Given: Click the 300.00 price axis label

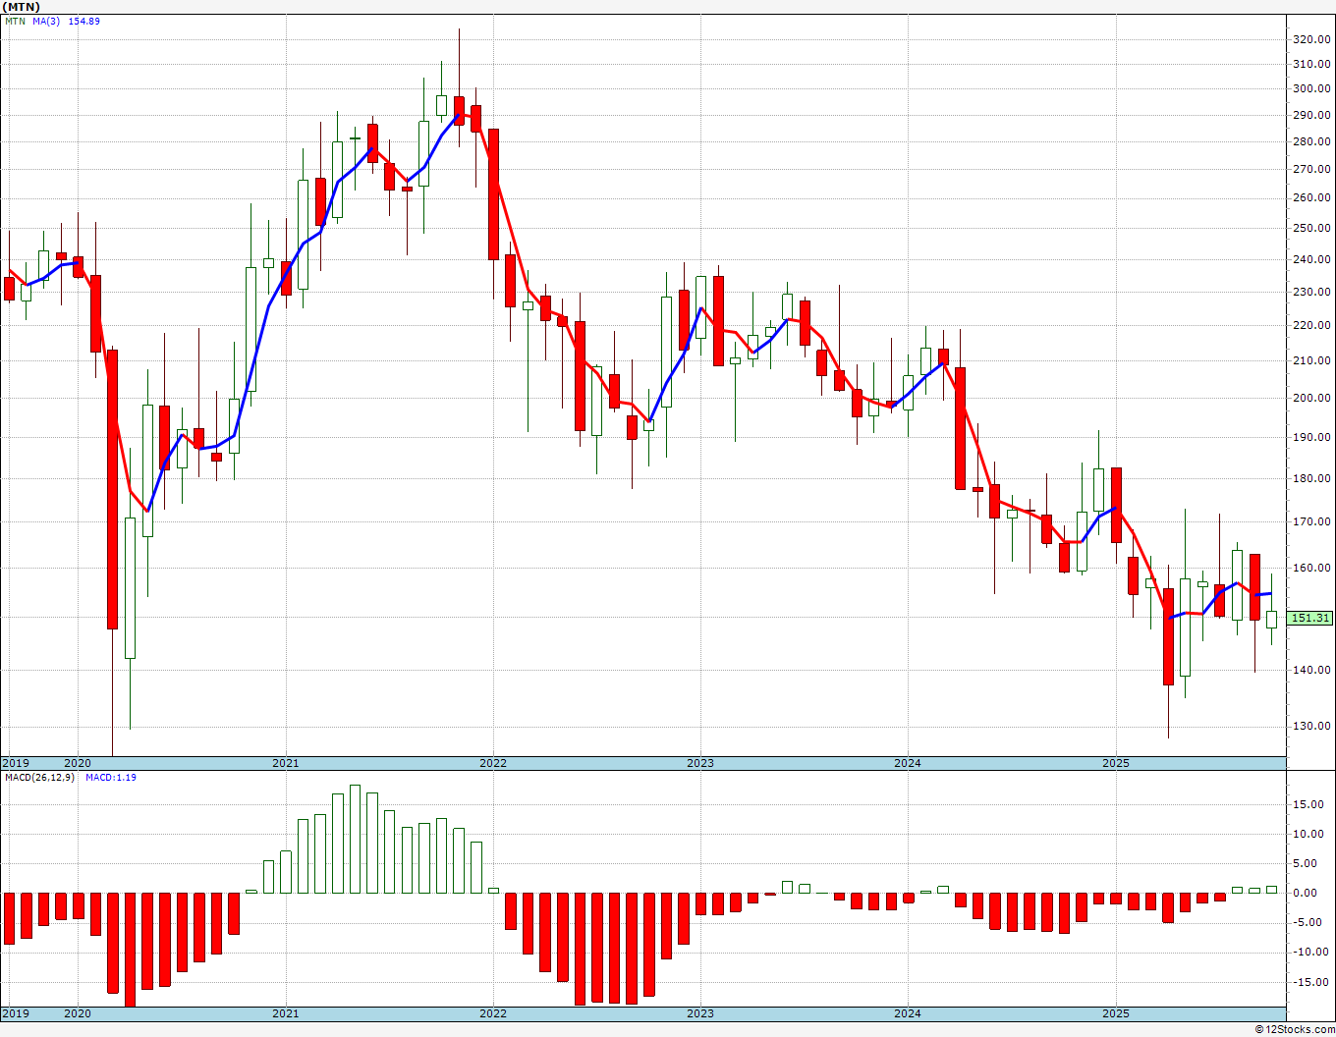Looking at the screenshot, I should pos(1311,88).
